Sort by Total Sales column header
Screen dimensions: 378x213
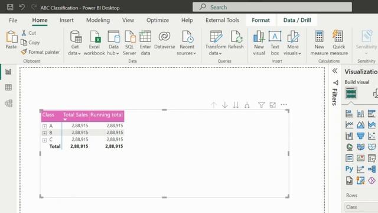click(76, 115)
